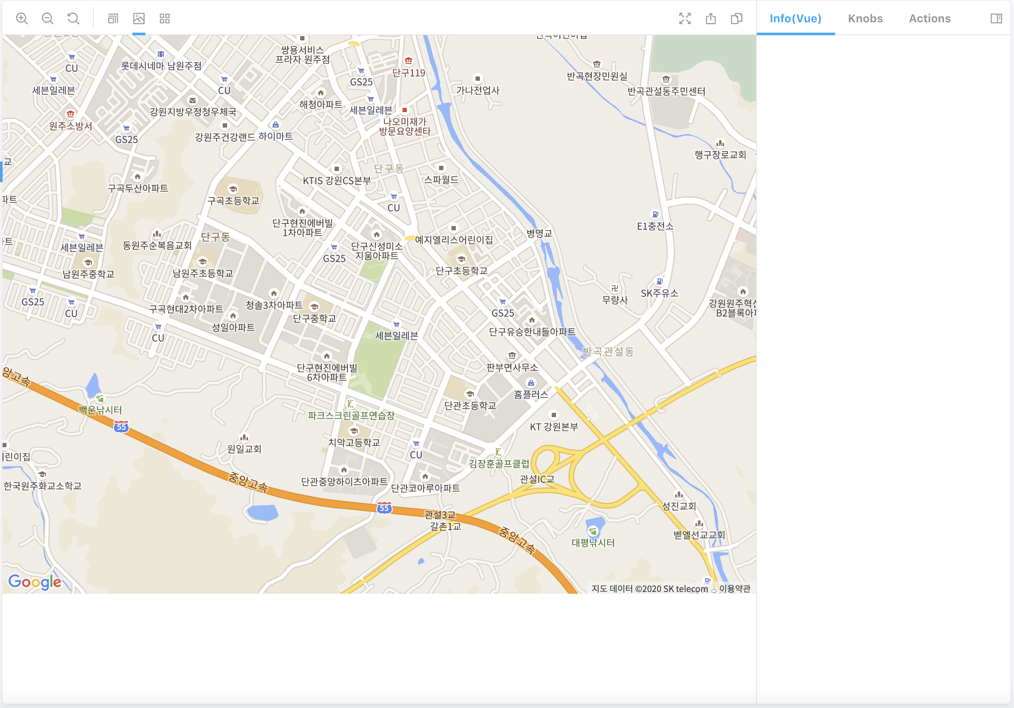
Task: Click the zoom in magnifier icon
Action: (22, 18)
